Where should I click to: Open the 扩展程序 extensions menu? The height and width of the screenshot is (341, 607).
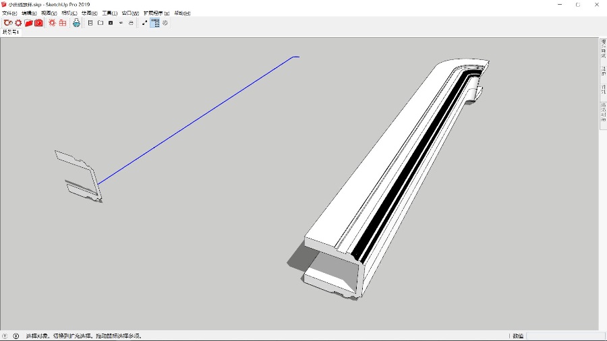coord(156,13)
